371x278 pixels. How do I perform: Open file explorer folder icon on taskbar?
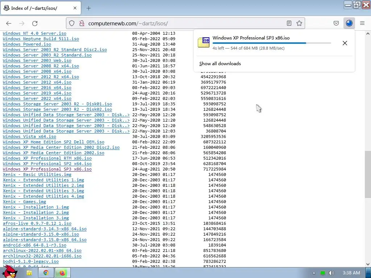click(x=29, y=273)
